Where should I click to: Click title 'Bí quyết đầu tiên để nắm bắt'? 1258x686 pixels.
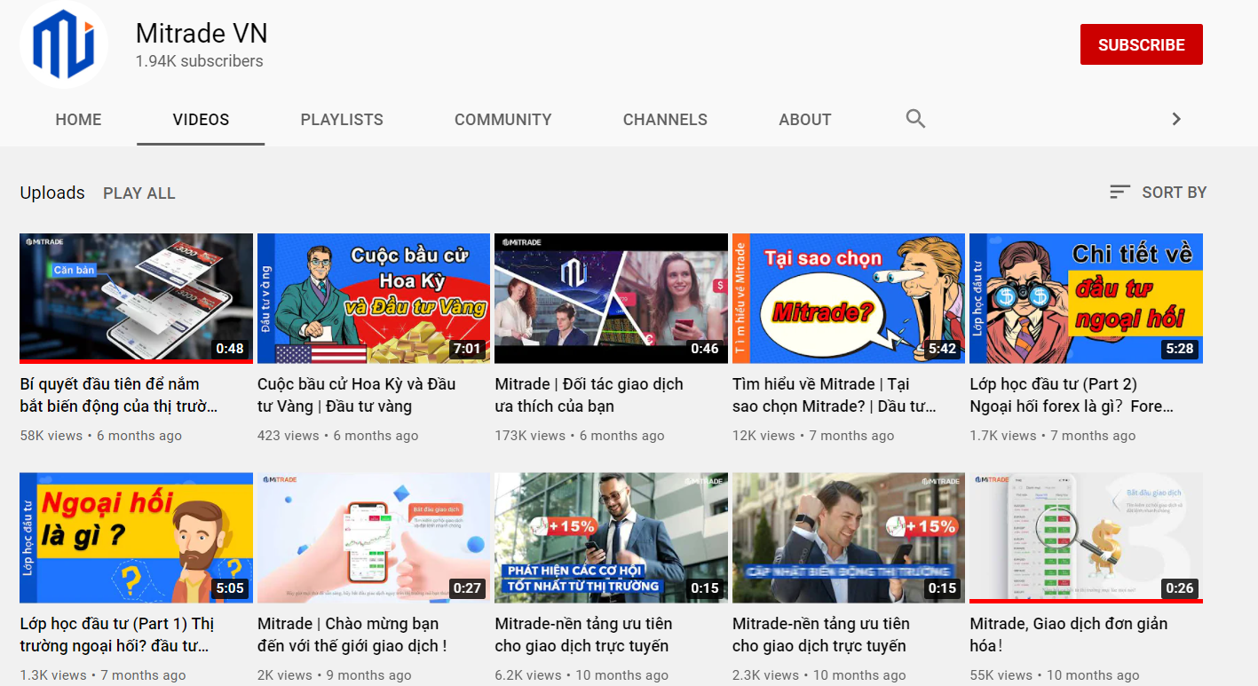(118, 395)
